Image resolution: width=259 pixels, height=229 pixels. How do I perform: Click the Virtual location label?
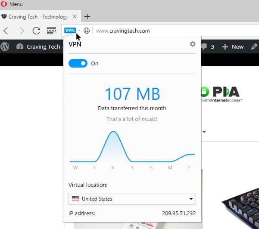[88, 185]
